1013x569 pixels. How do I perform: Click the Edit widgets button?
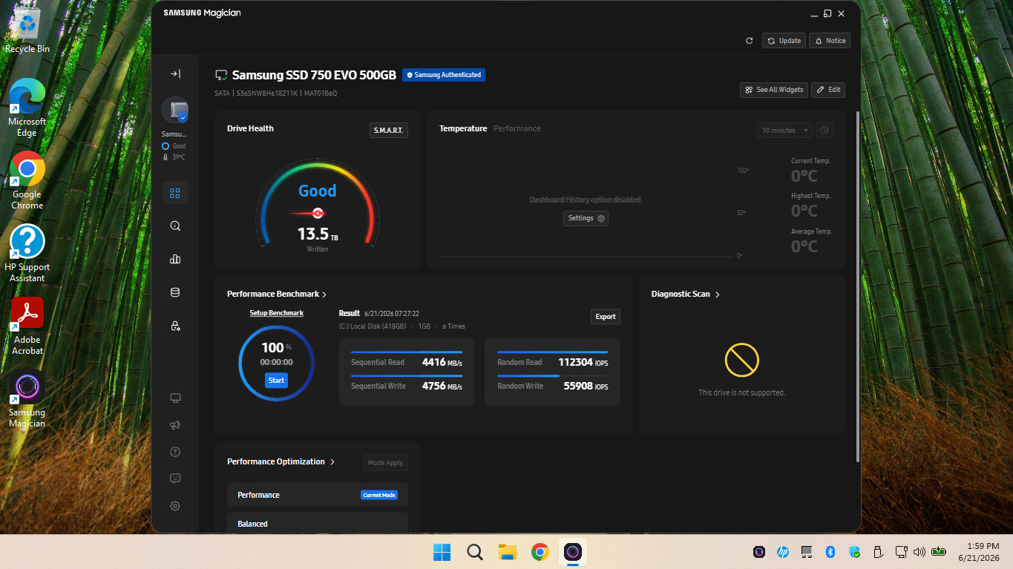point(828,90)
